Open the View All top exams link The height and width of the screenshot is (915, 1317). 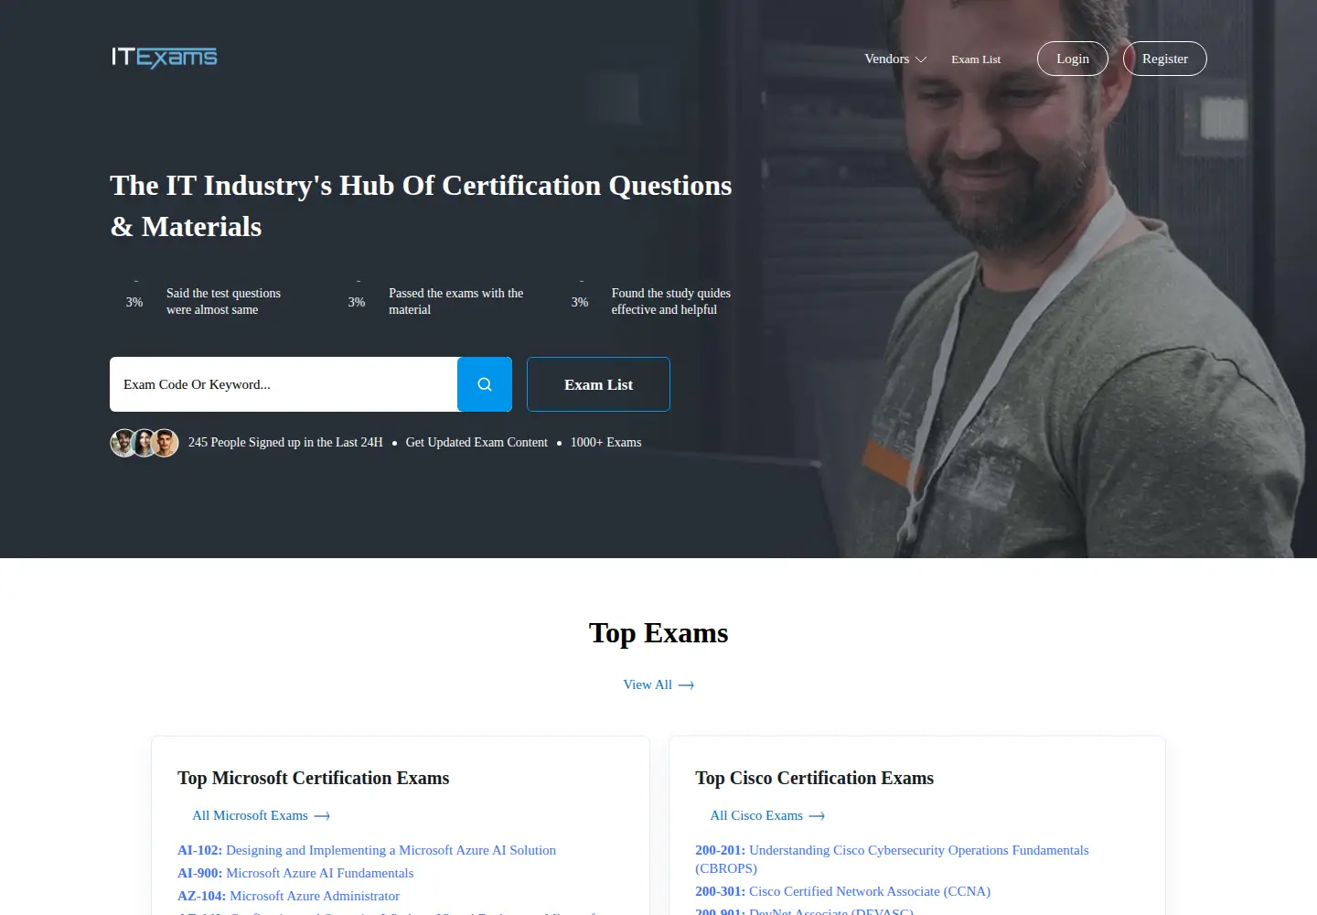tap(658, 684)
